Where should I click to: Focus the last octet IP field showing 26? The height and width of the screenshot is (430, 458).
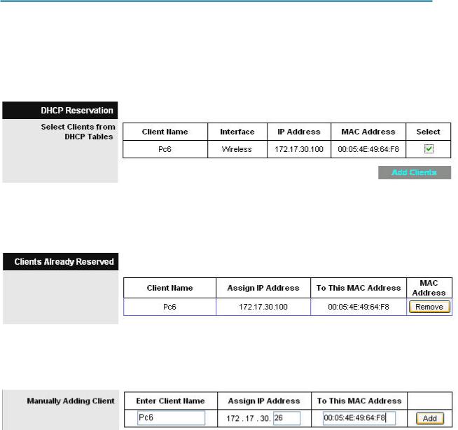[286, 418]
